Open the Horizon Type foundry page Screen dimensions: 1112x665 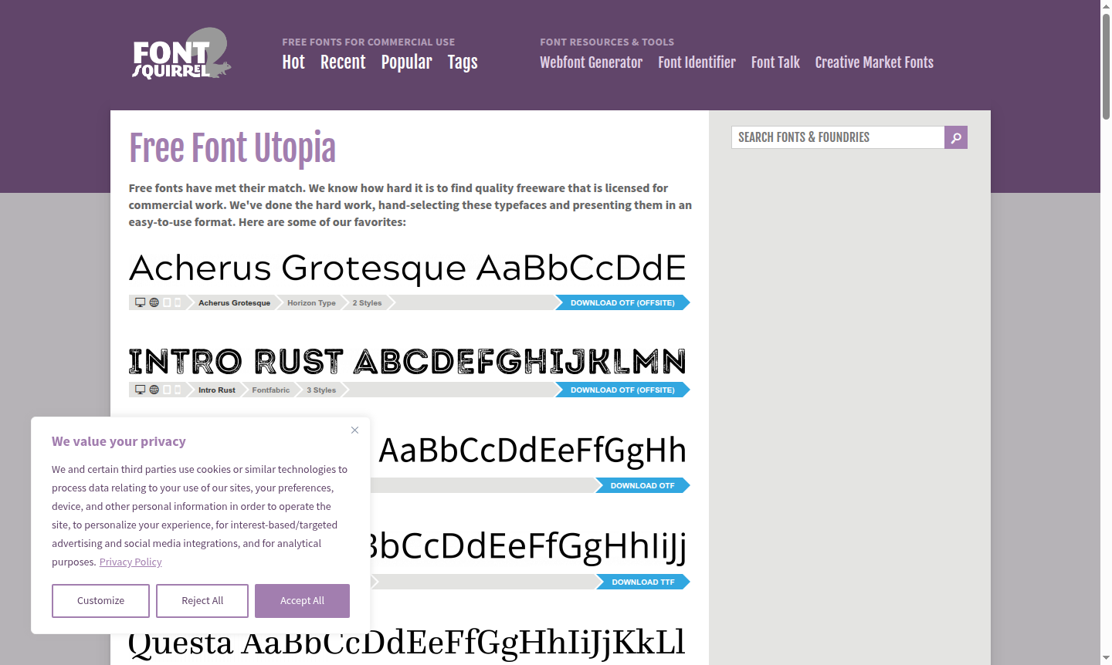click(310, 302)
